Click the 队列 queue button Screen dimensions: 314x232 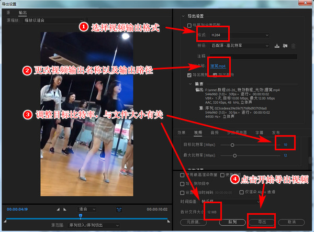[x=232, y=222]
